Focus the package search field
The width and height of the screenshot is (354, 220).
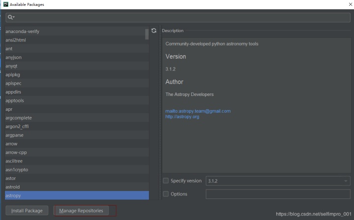click(x=178, y=17)
